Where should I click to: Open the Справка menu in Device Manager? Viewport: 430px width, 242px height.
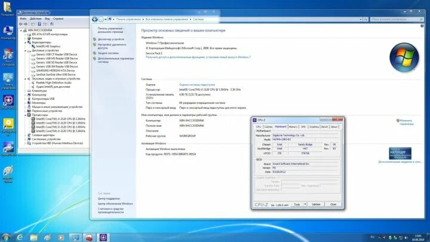pyautogui.click(x=58, y=19)
